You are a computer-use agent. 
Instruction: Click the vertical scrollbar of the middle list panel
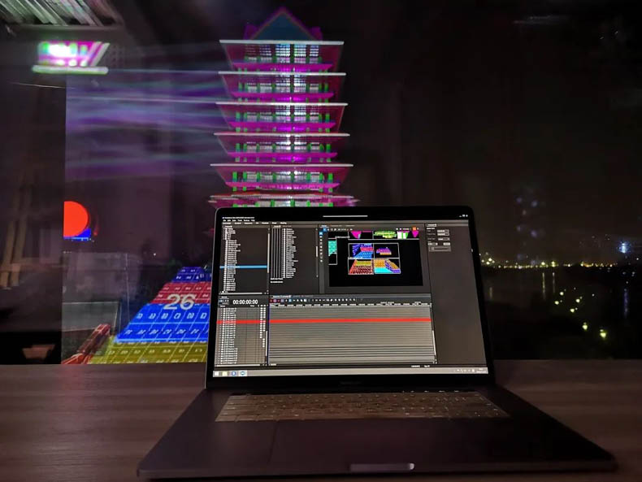[x=317, y=253]
